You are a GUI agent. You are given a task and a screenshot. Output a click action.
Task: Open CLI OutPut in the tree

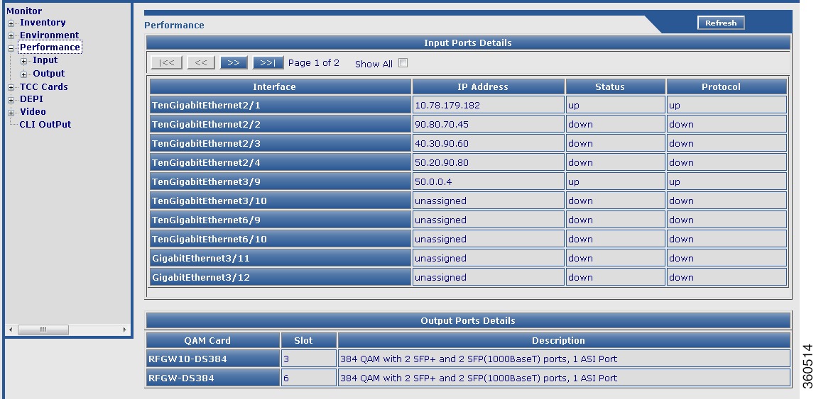point(45,124)
